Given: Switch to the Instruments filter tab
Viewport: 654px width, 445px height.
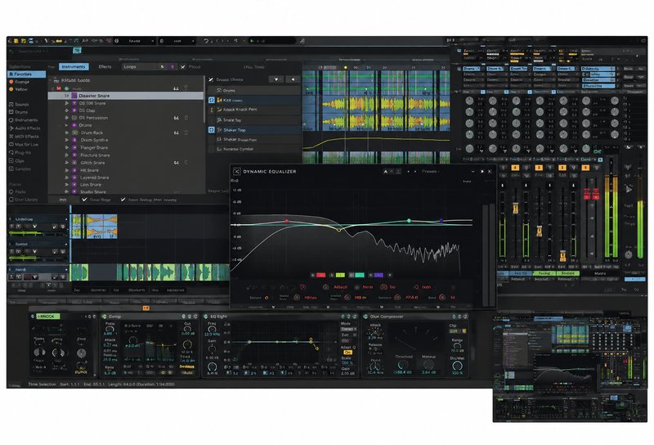Looking at the screenshot, I should tap(74, 67).
